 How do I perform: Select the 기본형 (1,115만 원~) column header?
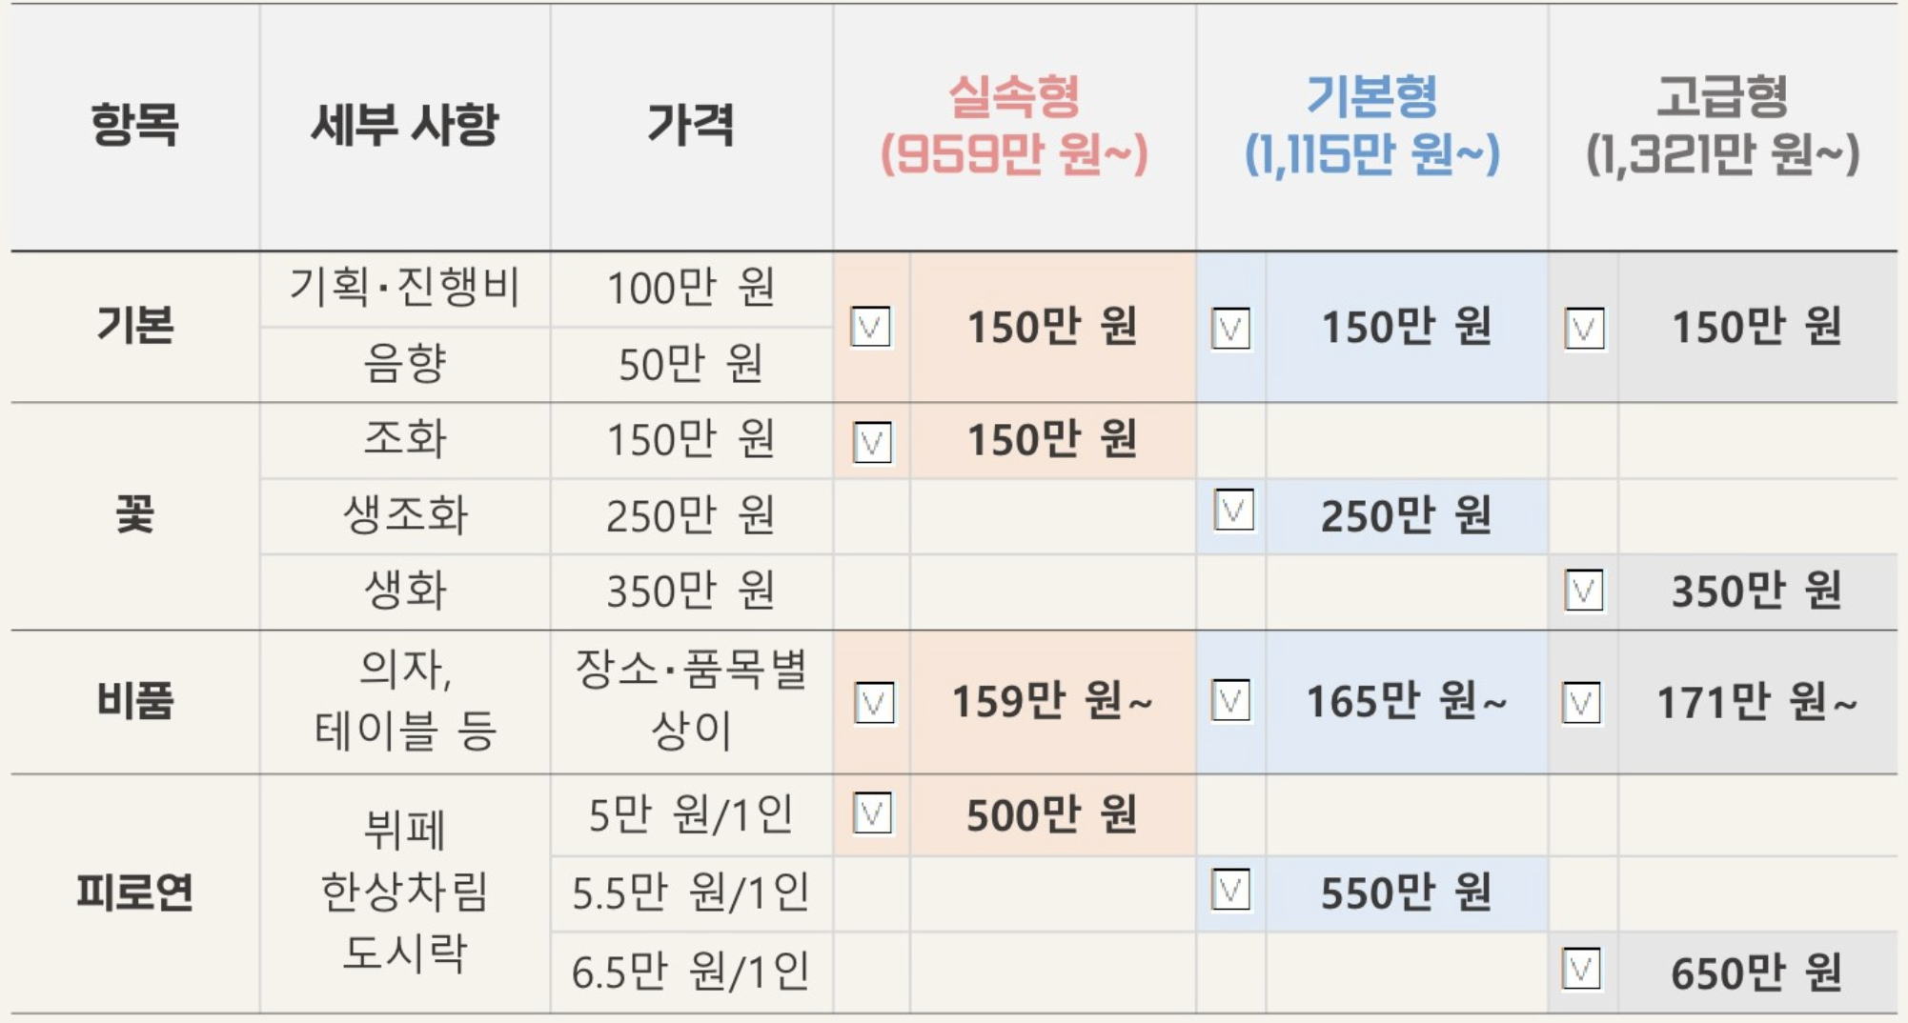coord(1372,126)
